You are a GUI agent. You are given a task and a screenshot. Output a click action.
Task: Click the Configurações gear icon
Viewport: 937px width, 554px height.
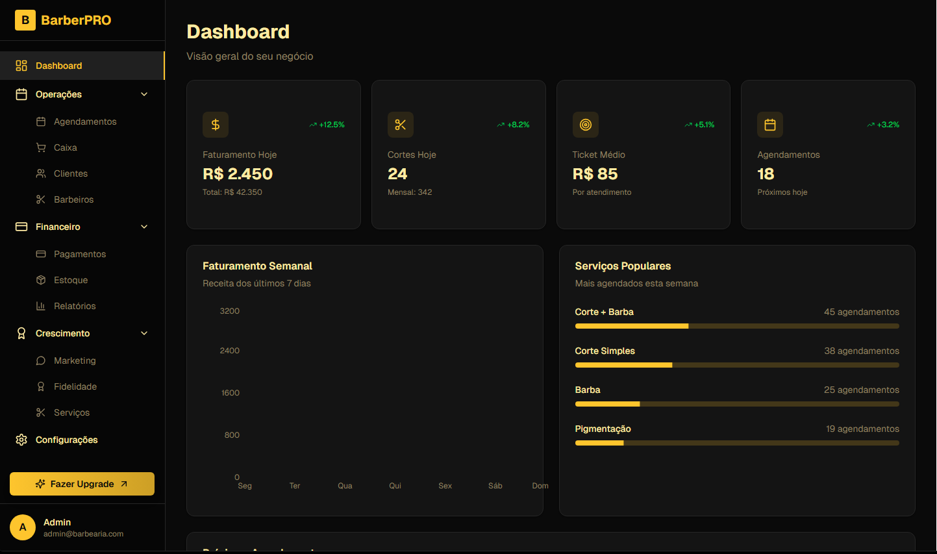coord(21,440)
